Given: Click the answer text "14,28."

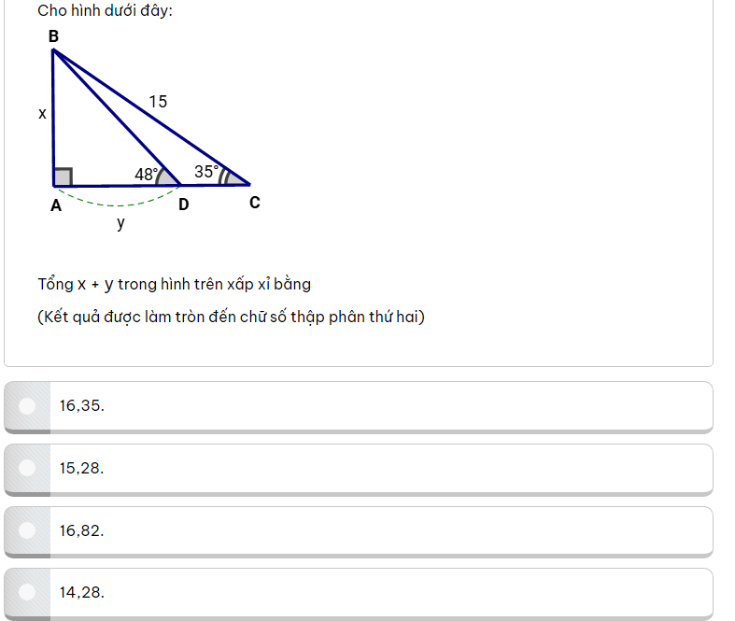Looking at the screenshot, I should click(82, 591).
